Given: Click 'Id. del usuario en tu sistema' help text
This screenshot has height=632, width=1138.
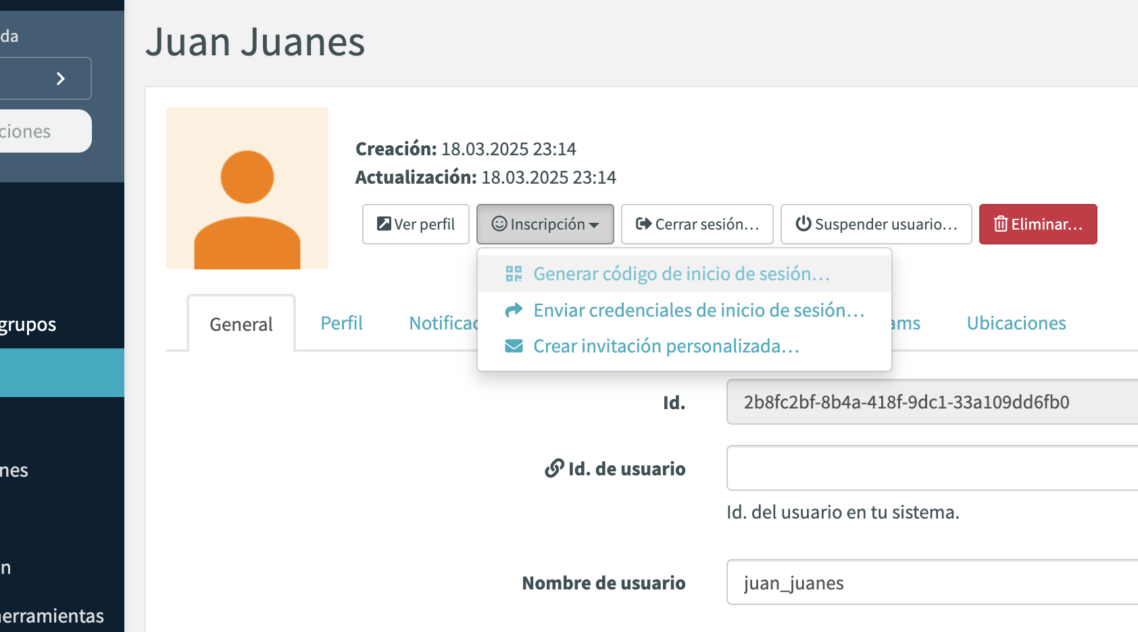Looking at the screenshot, I should pos(843,512).
